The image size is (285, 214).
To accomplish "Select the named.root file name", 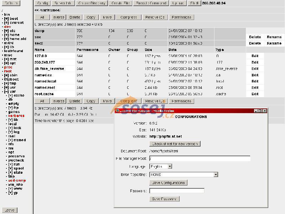I will pos(45,87).
